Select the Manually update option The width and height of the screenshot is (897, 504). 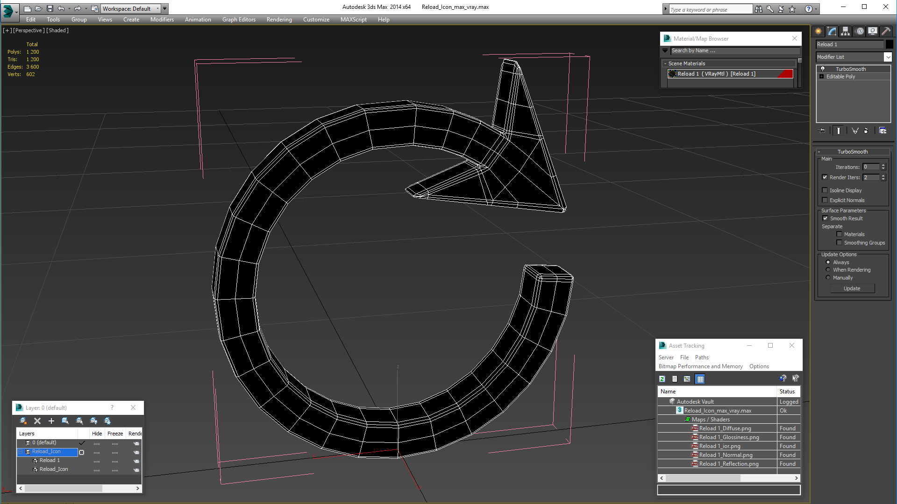(828, 278)
